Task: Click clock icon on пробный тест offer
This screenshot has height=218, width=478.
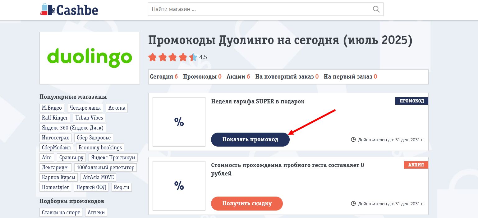Action: click(x=353, y=203)
